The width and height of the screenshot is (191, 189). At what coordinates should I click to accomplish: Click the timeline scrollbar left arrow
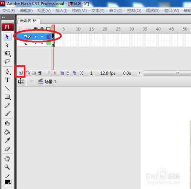tap(140, 73)
